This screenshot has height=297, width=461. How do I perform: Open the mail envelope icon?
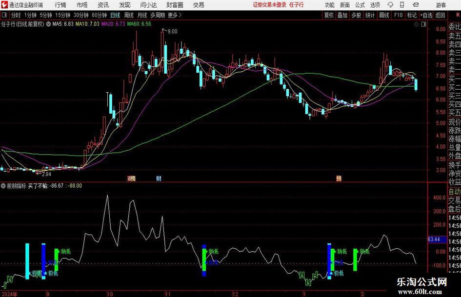(x=416, y=5)
